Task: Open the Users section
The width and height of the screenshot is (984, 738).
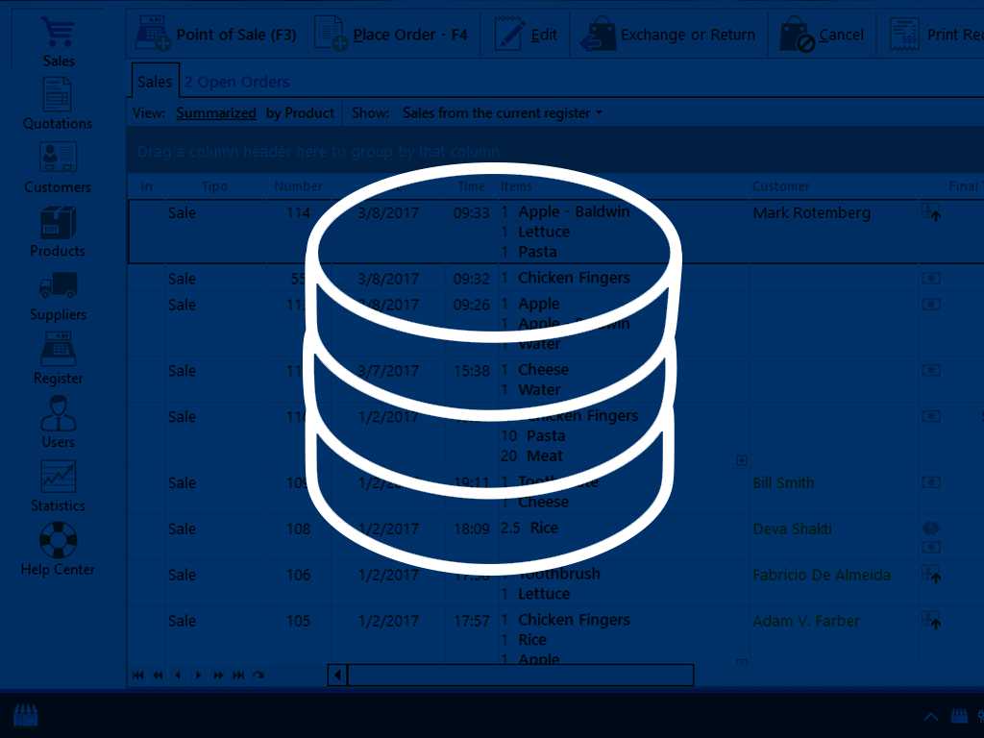Action: click(58, 422)
